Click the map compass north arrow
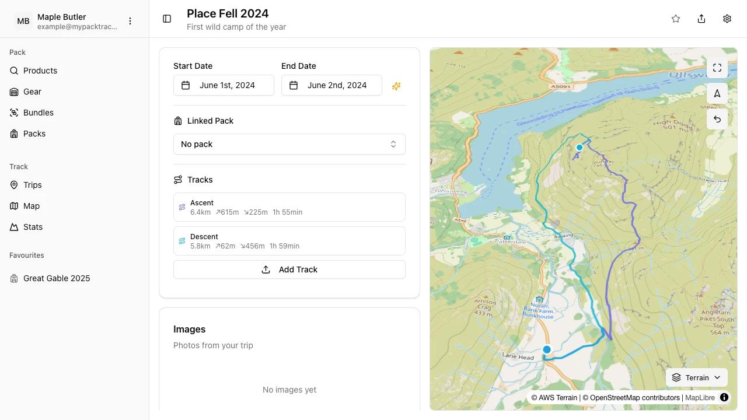Screen dimensions: 747x420 (x=717, y=93)
